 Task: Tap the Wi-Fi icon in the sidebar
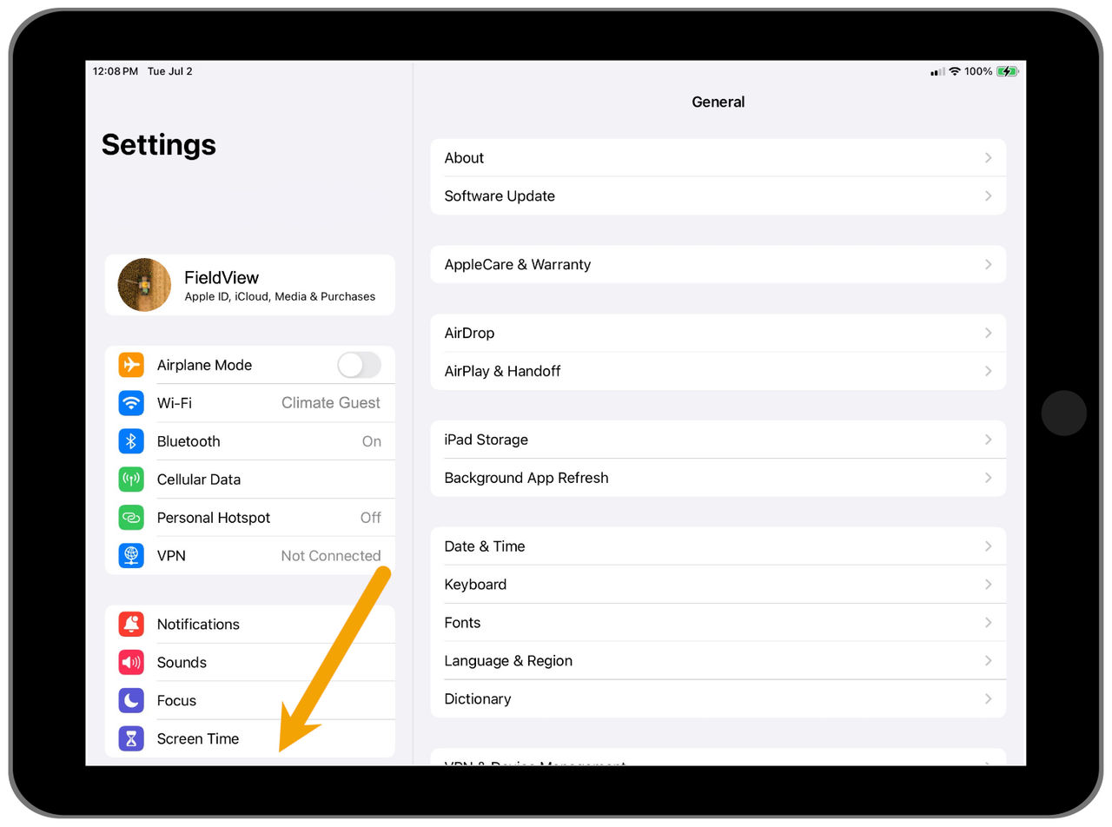tap(131, 403)
